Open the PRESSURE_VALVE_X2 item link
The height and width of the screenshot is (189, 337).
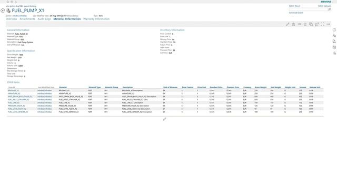16,106
